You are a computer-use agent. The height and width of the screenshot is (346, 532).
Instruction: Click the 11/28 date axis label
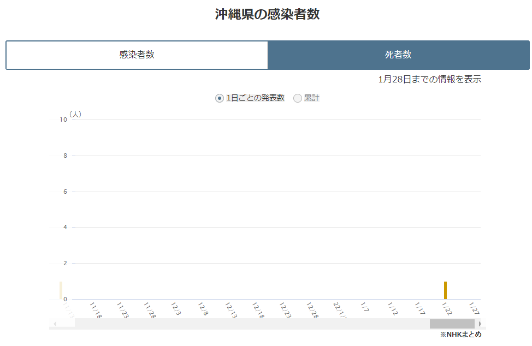click(150, 310)
